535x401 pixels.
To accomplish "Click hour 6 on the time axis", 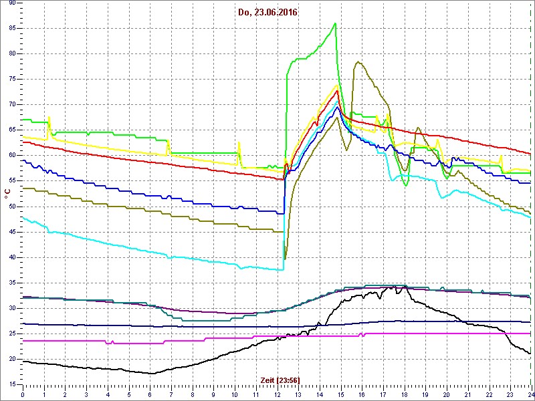I will tap(150, 394).
